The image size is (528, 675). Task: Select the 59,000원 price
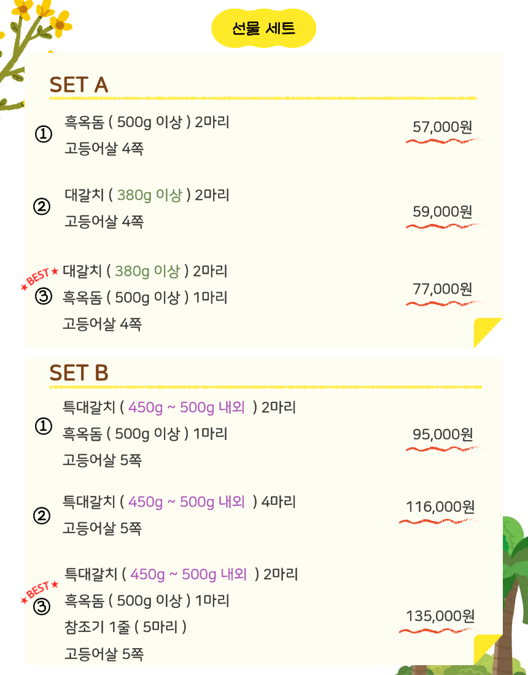click(x=442, y=212)
